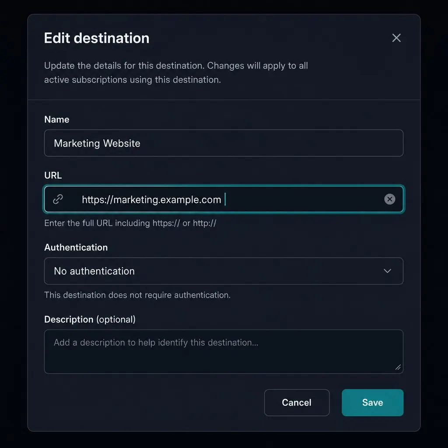Clear the URL with the circled x icon
448x448 pixels.
pos(390,199)
